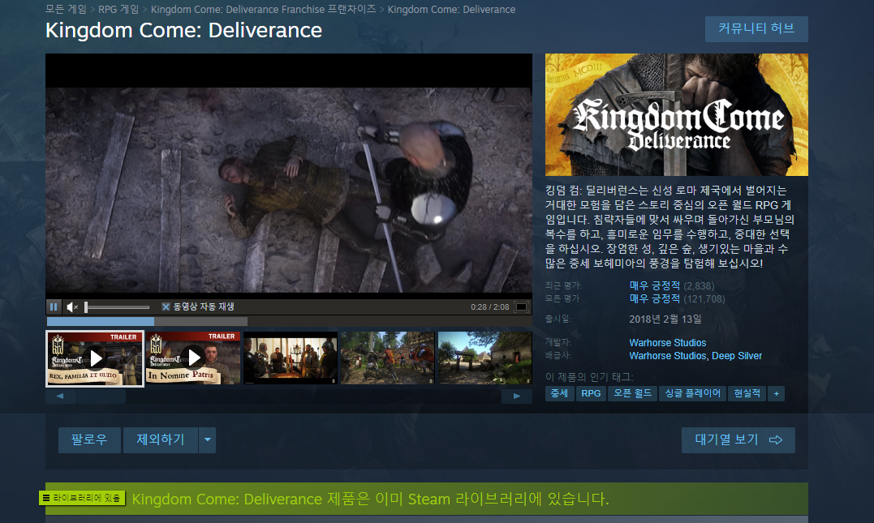Adjust the video volume slider
Screen dimensions: 874x523
(117, 307)
